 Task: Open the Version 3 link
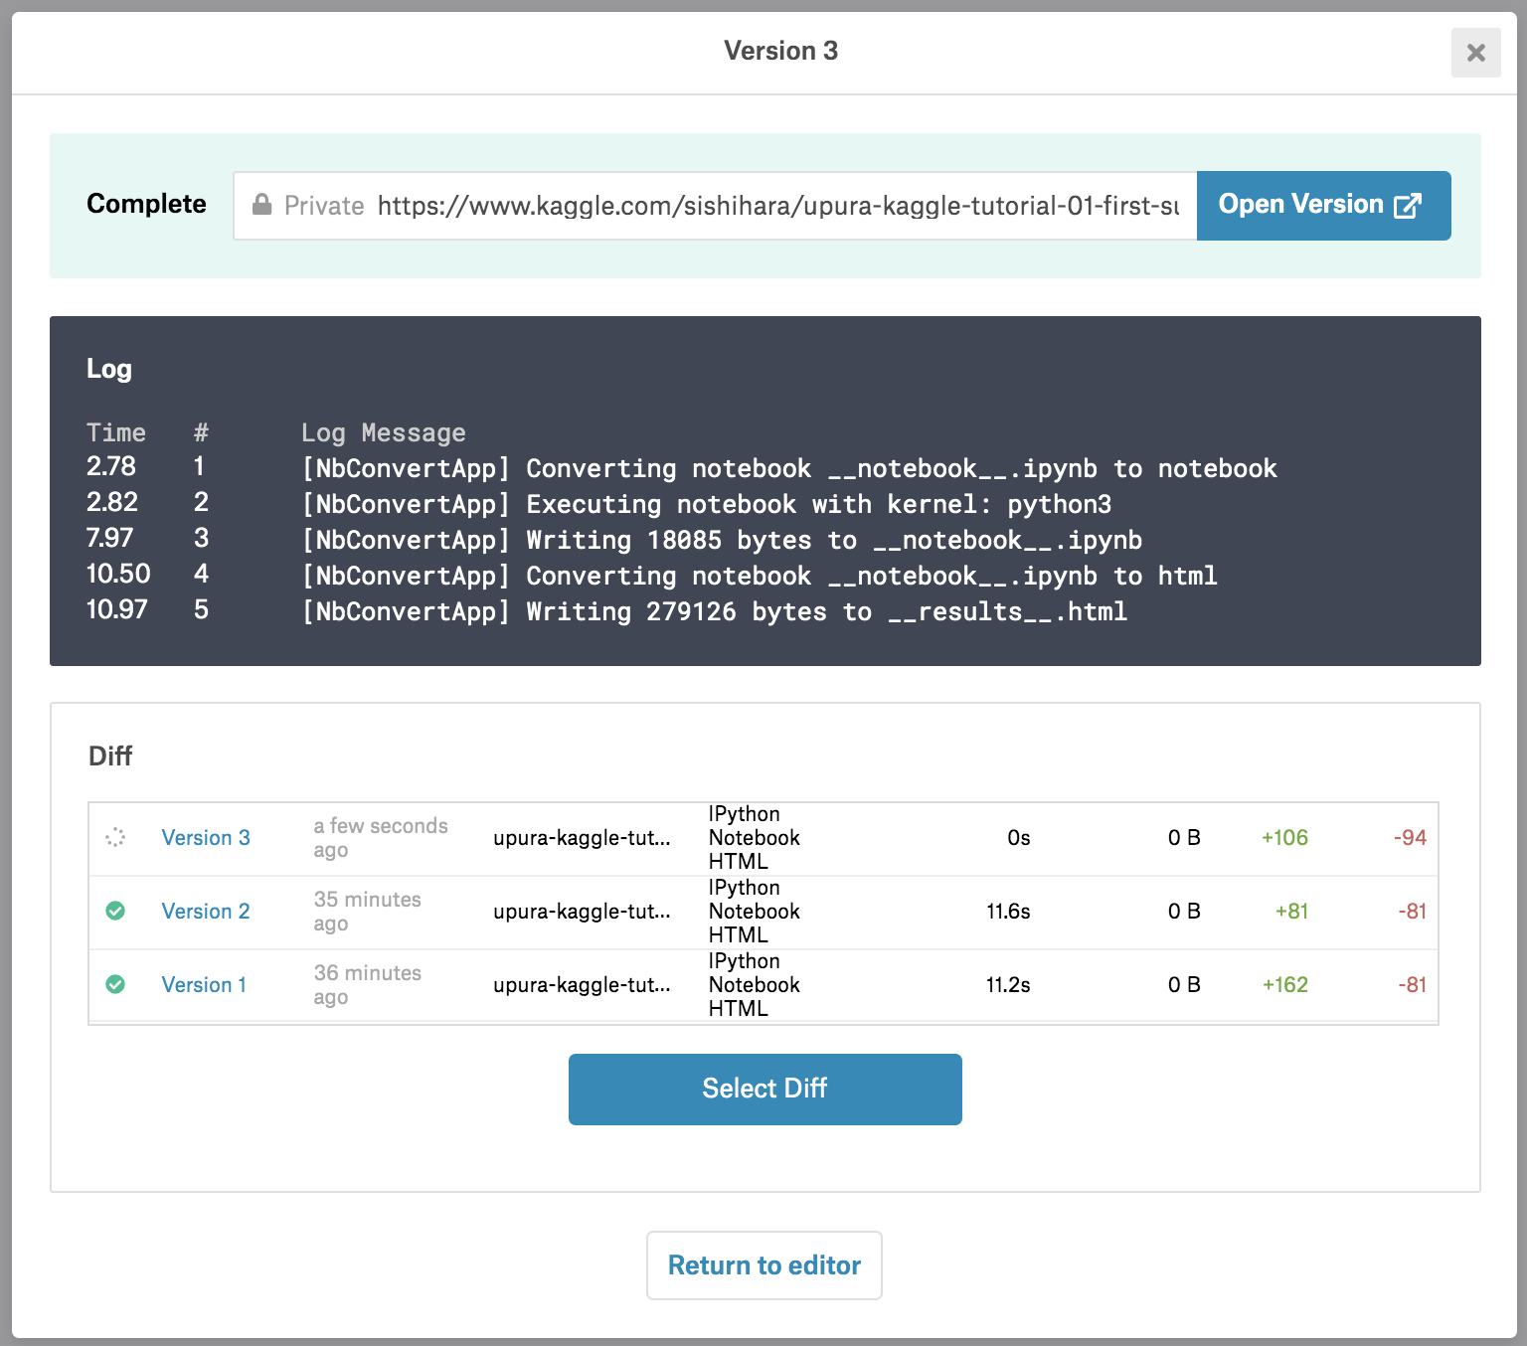click(206, 838)
